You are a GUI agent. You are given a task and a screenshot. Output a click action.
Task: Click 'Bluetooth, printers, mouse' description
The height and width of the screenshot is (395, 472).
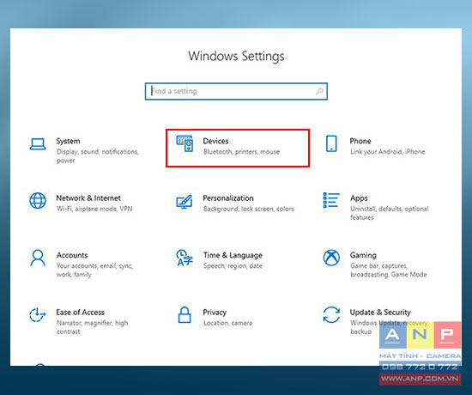[241, 151]
